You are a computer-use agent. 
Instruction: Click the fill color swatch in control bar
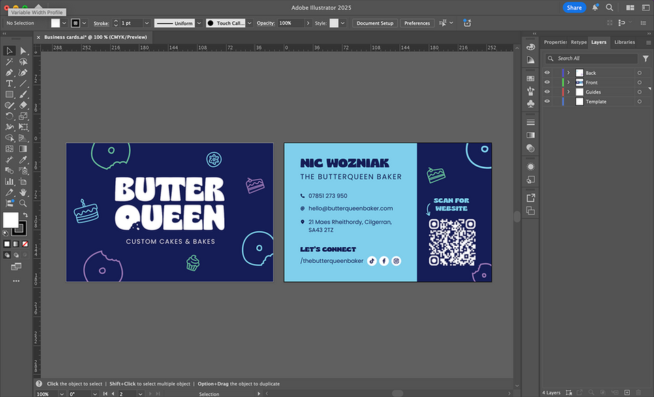point(55,23)
